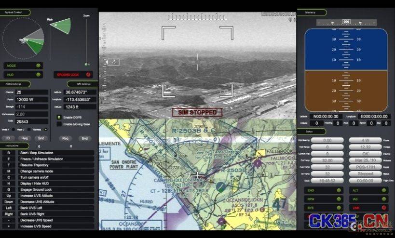Click the heading compass dial showing 242

pos(23,38)
